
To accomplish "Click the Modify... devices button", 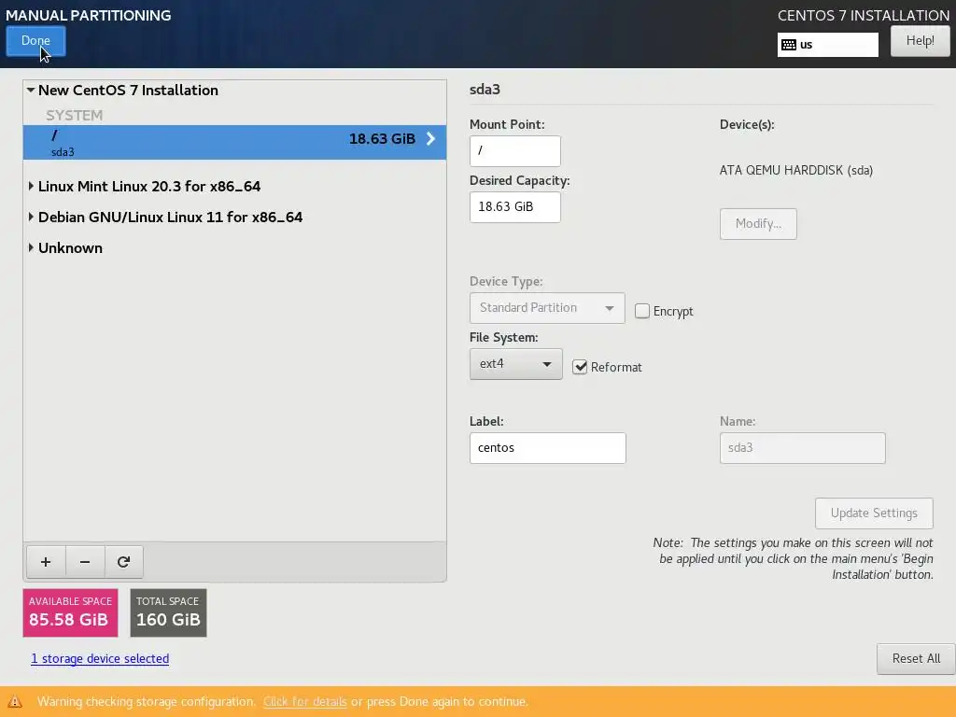I will click(758, 224).
